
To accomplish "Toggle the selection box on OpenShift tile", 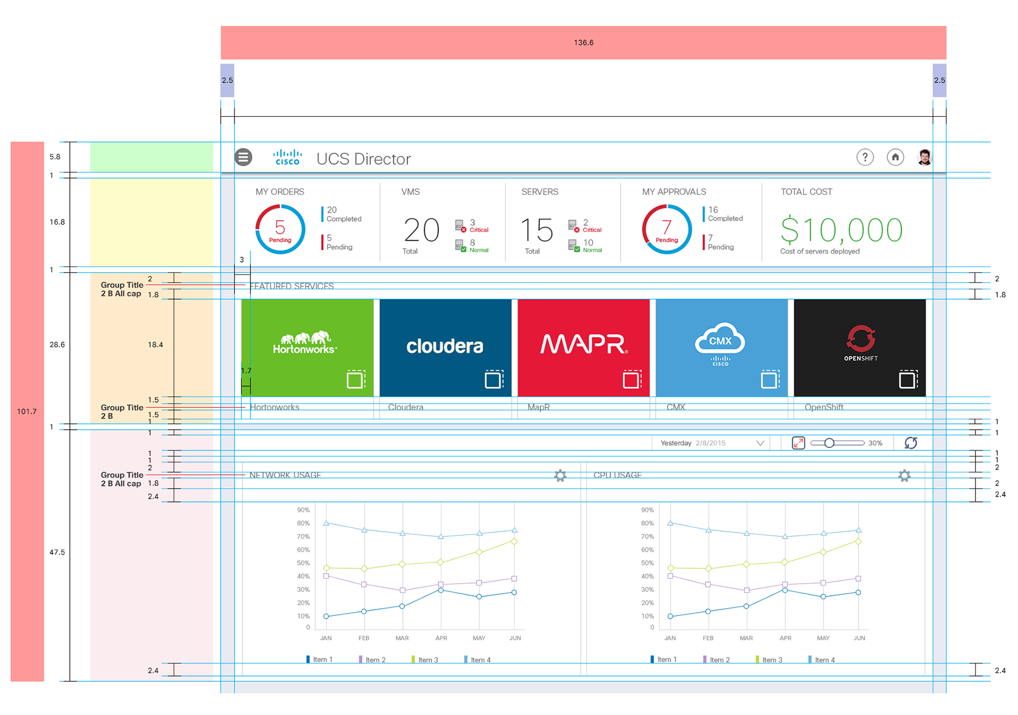I will 909,379.
